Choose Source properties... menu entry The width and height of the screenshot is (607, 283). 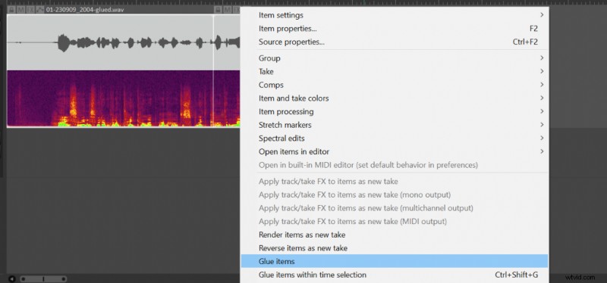394,42
